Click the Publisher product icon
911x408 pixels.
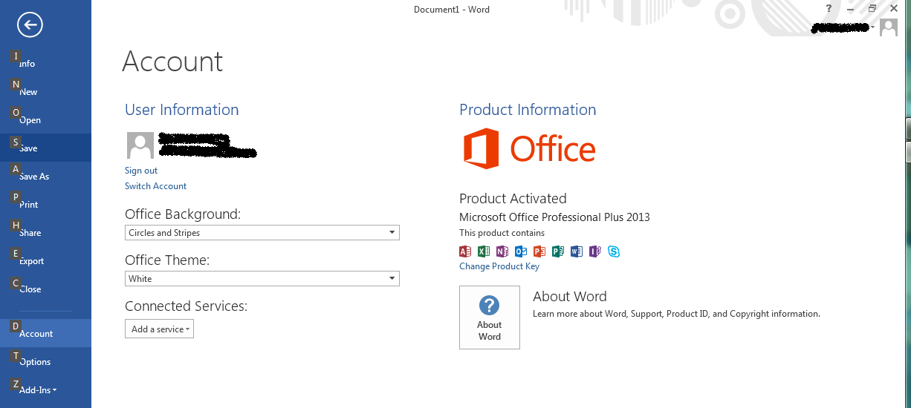[x=558, y=251]
